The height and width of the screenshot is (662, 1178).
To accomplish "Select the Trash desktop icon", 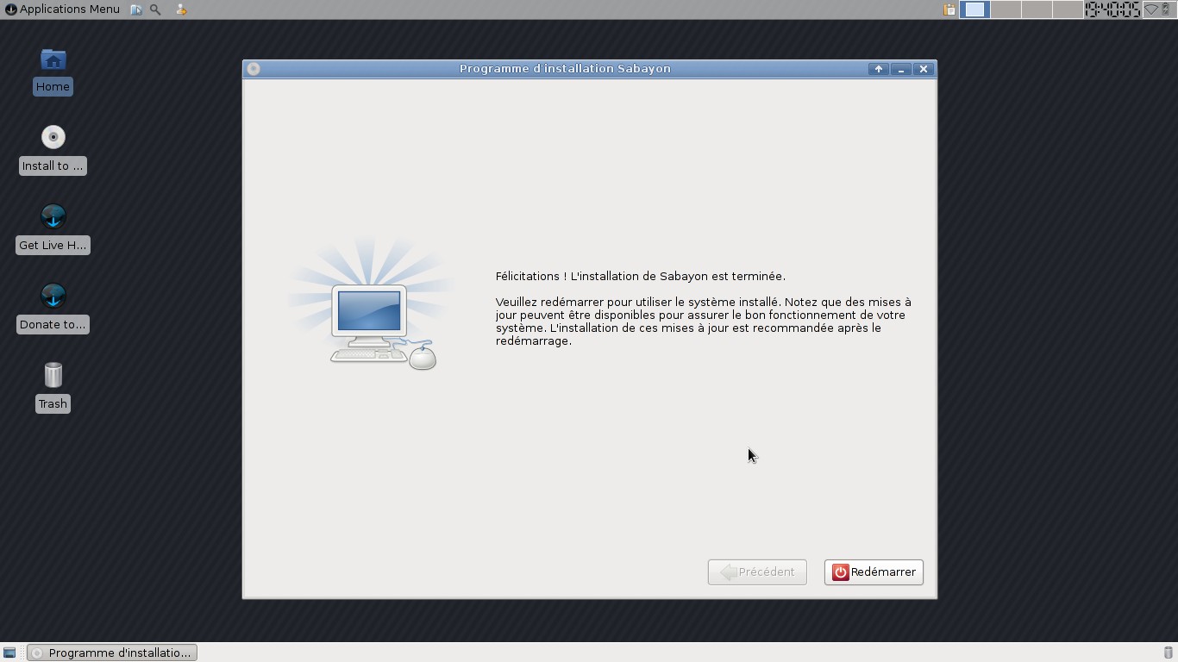I will tap(53, 388).
